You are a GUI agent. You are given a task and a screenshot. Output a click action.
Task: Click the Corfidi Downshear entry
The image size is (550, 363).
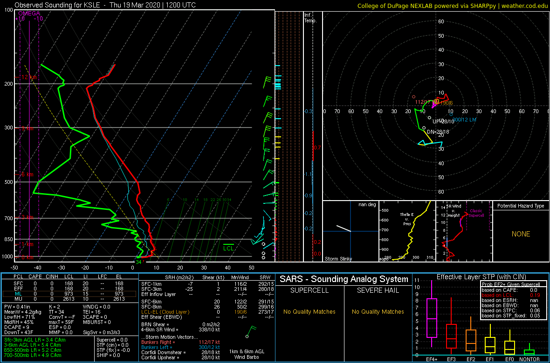point(180,352)
